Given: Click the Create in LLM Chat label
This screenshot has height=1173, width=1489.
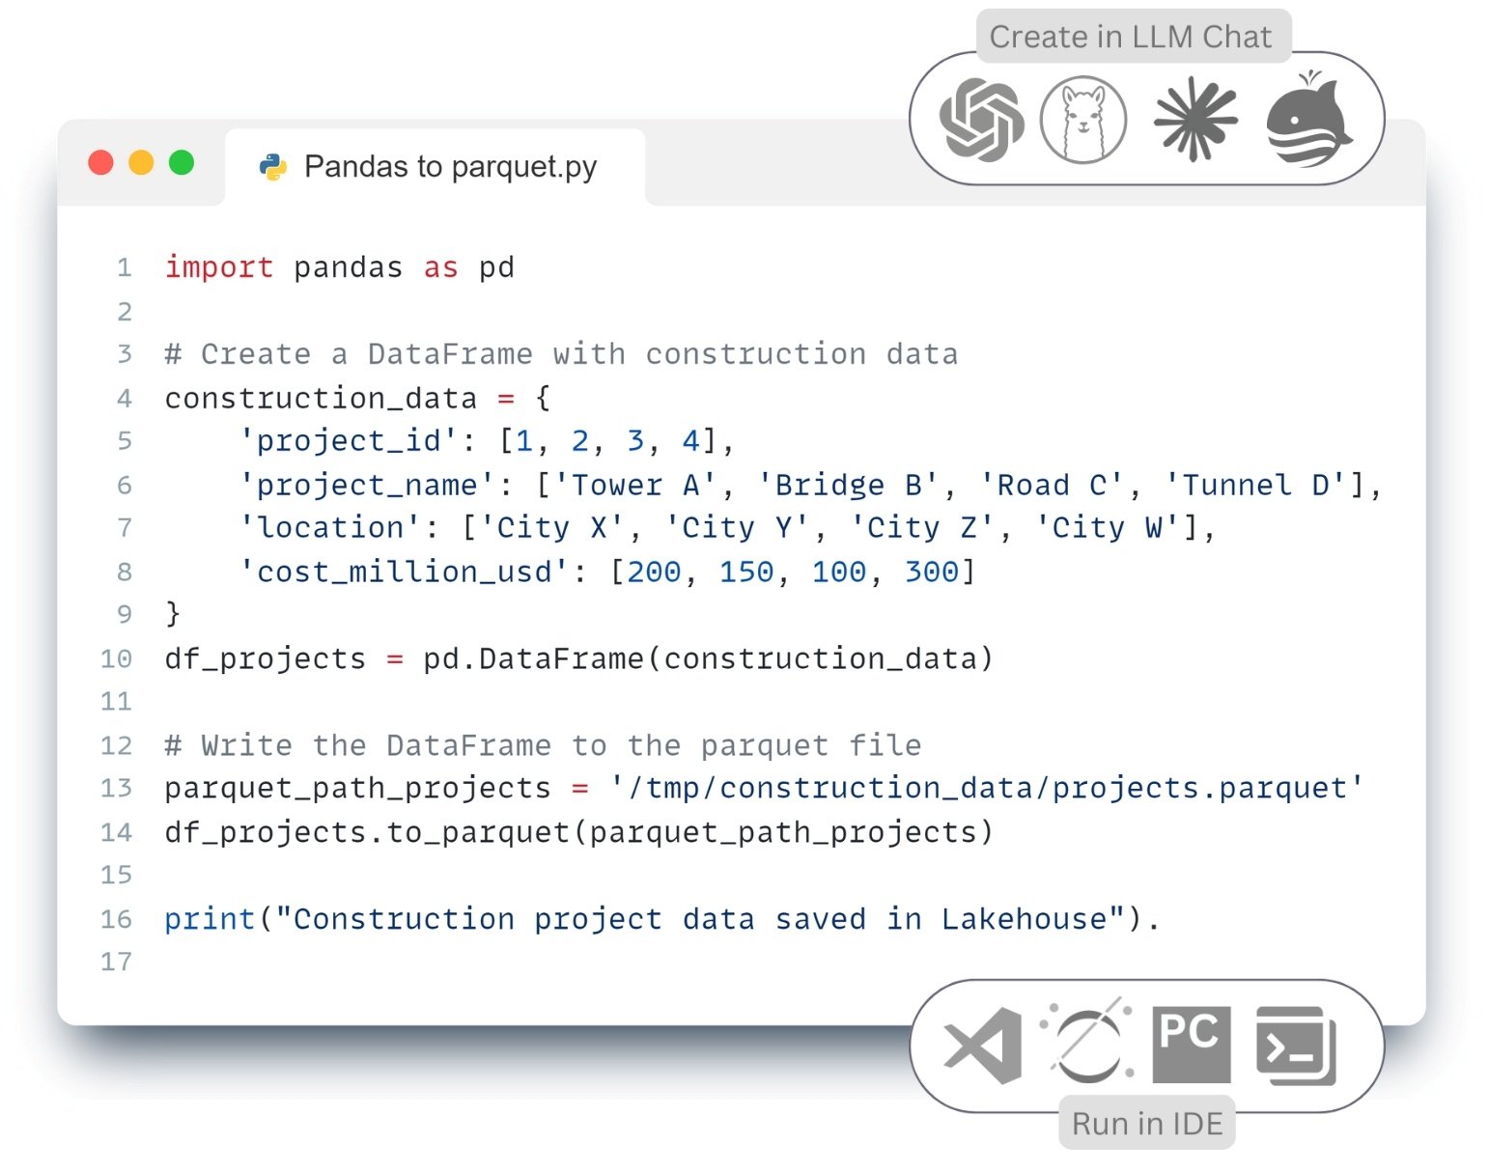Looking at the screenshot, I should [1131, 37].
